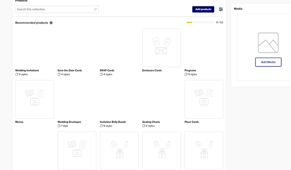Select the Wedding Invitations product title
The height and width of the screenshot is (170, 291).
(x=27, y=70)
